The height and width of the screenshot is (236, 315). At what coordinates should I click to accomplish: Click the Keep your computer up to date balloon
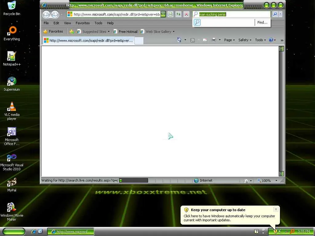230,215
